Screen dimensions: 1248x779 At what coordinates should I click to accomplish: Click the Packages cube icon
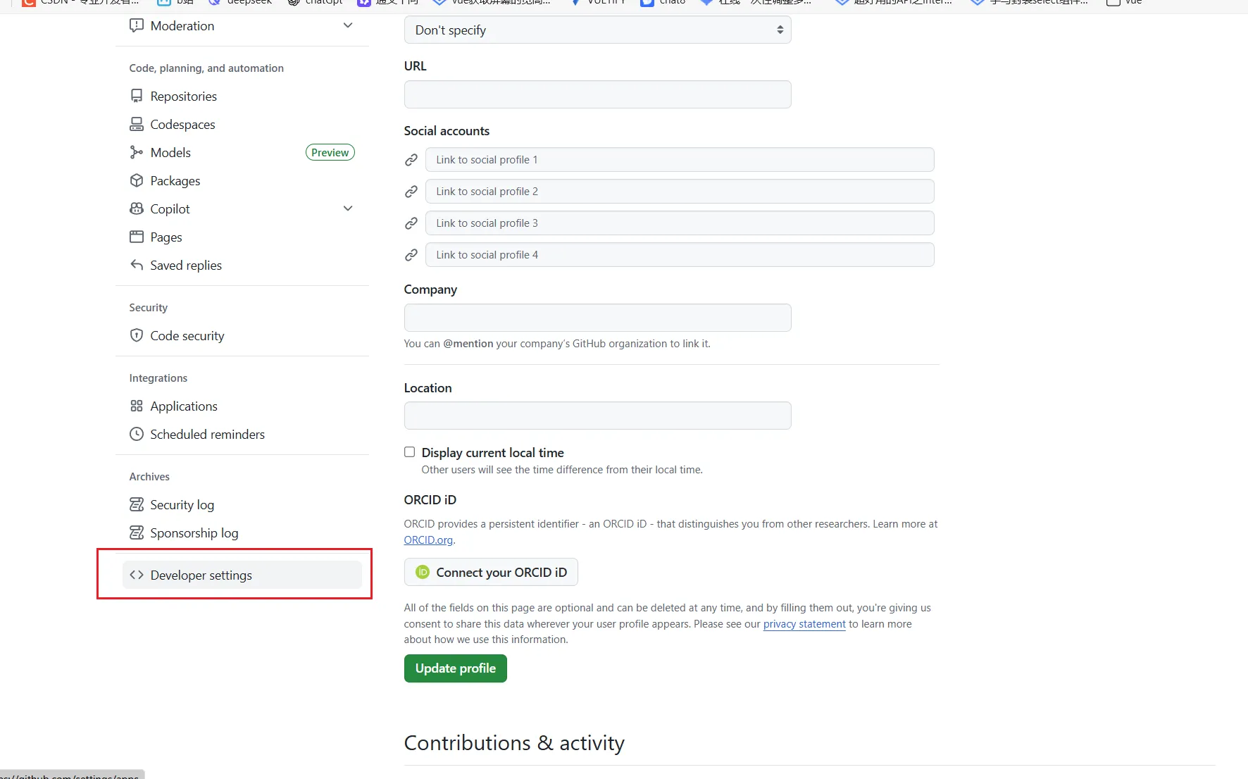pos(137,180)
